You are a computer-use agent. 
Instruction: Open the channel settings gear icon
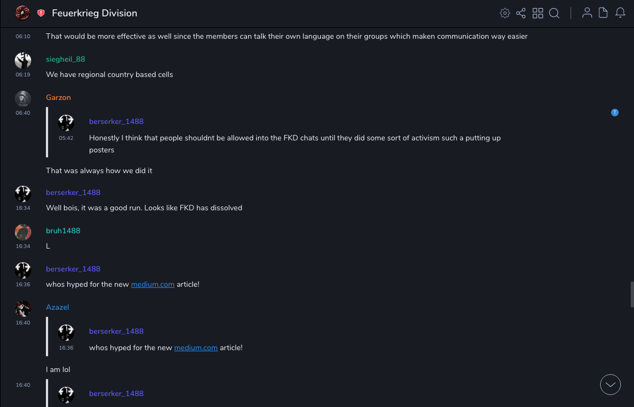[x=505, y=13]
